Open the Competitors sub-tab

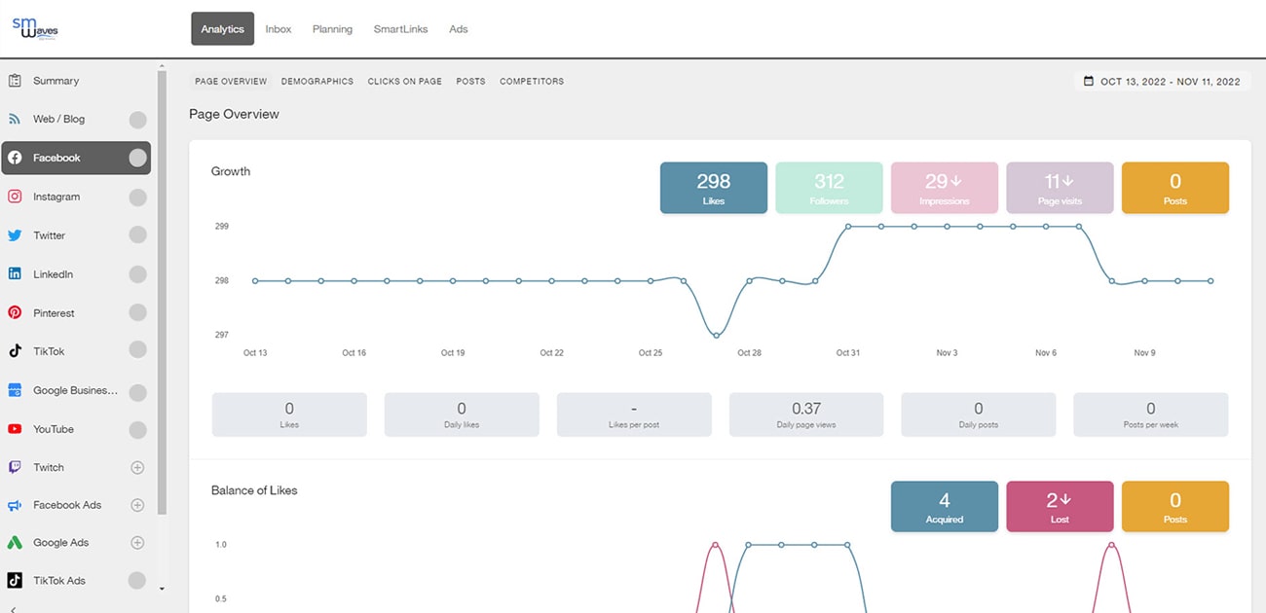coord(532,82)
